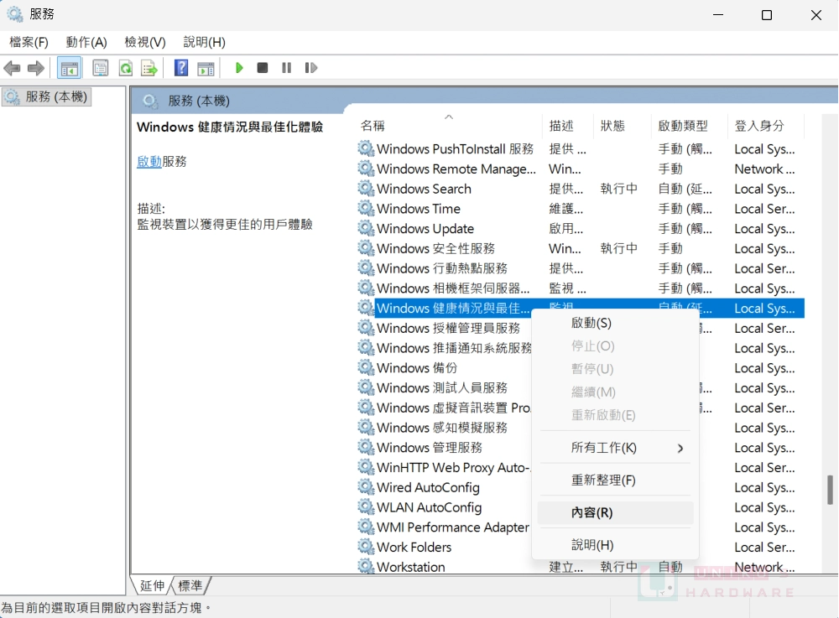The width and height of the screenshot is (839, 618).
Task: Start the service with the green play icon
Action: [x=239, y=68]
